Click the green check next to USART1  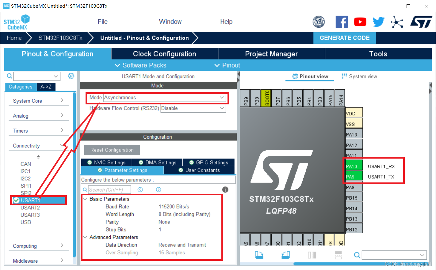coord(16,200)
